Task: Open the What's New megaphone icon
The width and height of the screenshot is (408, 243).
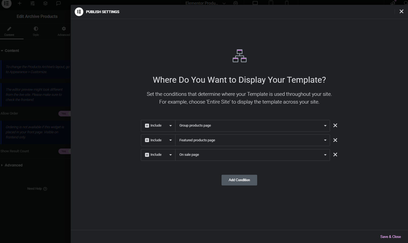Action: point(393,3)
